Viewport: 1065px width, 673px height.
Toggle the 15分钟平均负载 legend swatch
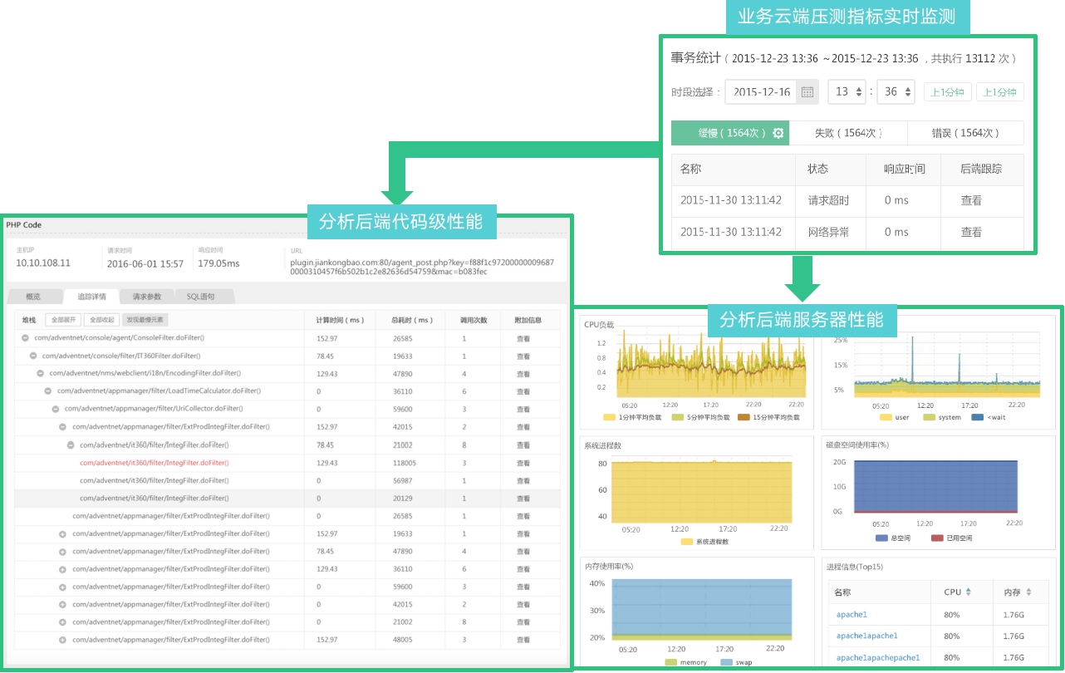pos(744,417)
